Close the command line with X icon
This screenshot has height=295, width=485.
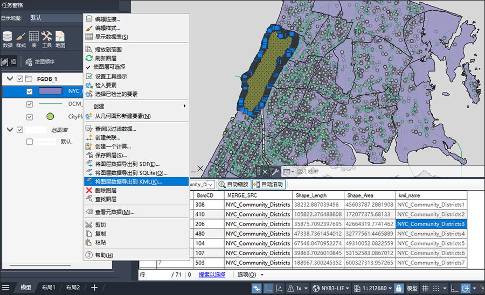pyautogui.click(x=265, y=172)
